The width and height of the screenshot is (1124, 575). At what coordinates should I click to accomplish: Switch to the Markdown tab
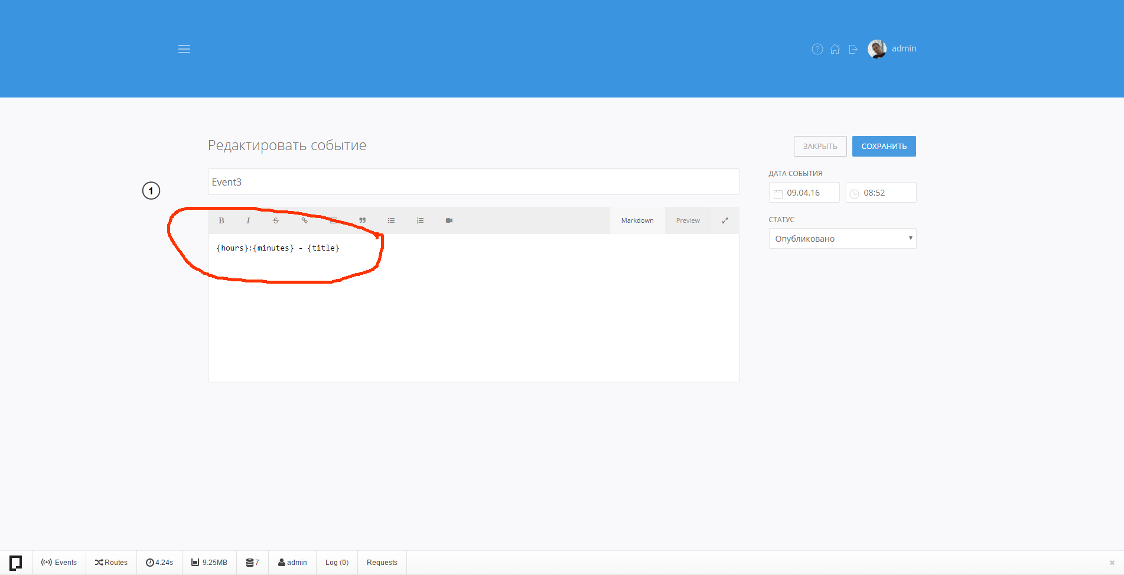coord(637,220)
